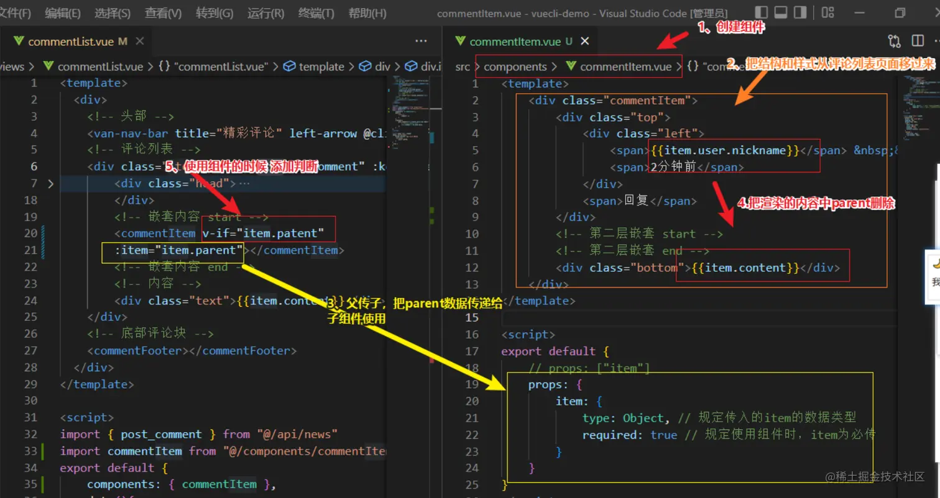Screen dimensions: 940x498
Task: Open the {} "commentList.vue" symbol breadcrumb
Action: [213, 66]
